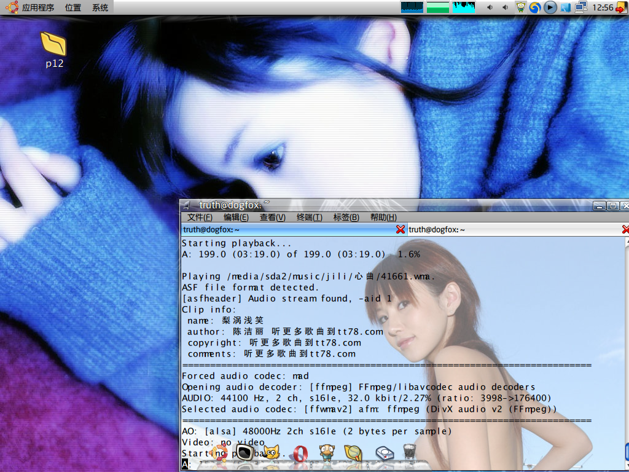Open the network computers tray icon
629x472 pixels.
(x=581, y=7)
